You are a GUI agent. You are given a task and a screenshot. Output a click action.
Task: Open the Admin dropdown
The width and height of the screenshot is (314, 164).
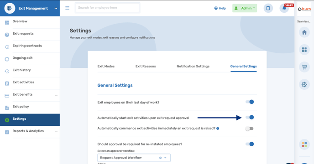(245, 8)
